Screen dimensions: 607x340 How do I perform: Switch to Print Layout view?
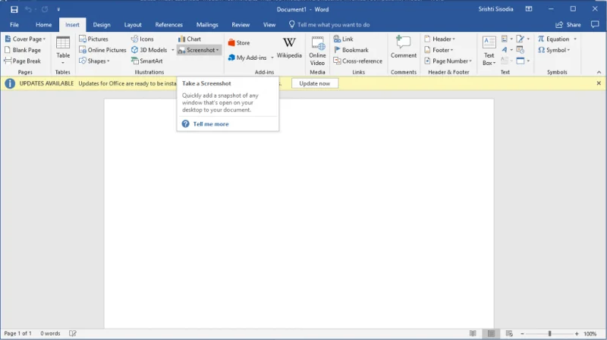pyautogui.click(x=491, y=333)
